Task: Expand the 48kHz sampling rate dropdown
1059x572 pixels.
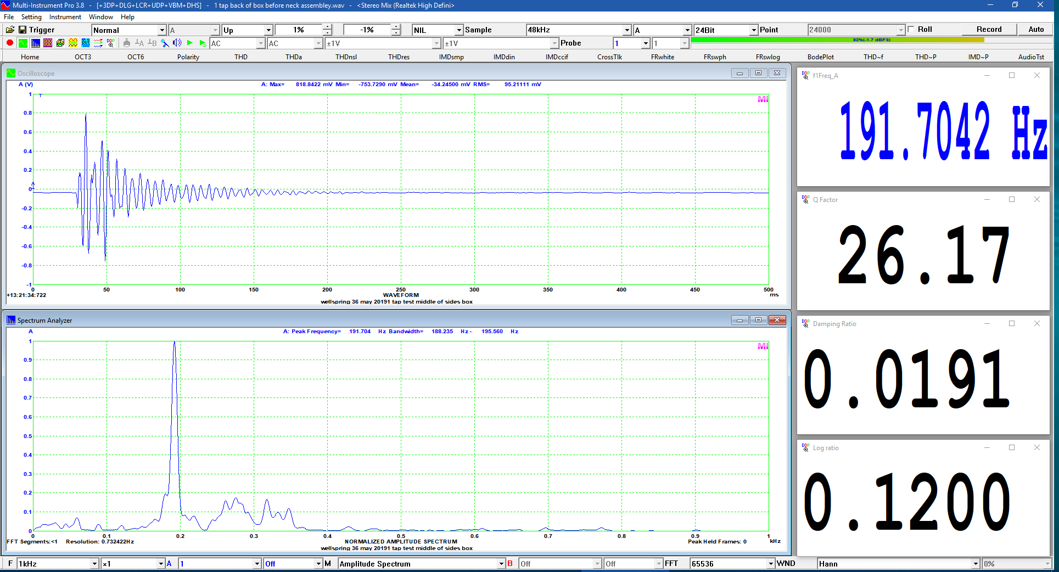Action: 626,30
